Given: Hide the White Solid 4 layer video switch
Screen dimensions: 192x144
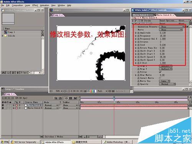Looking at the screenshot, I should (x=3, y=105).
